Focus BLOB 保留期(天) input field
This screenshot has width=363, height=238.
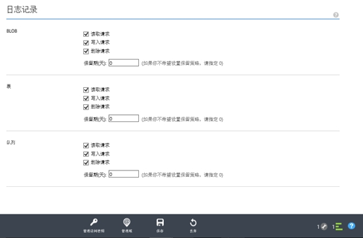click(x=124, y=63)
